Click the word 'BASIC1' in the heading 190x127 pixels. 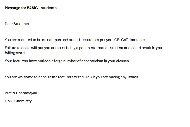tap(33, 8)
